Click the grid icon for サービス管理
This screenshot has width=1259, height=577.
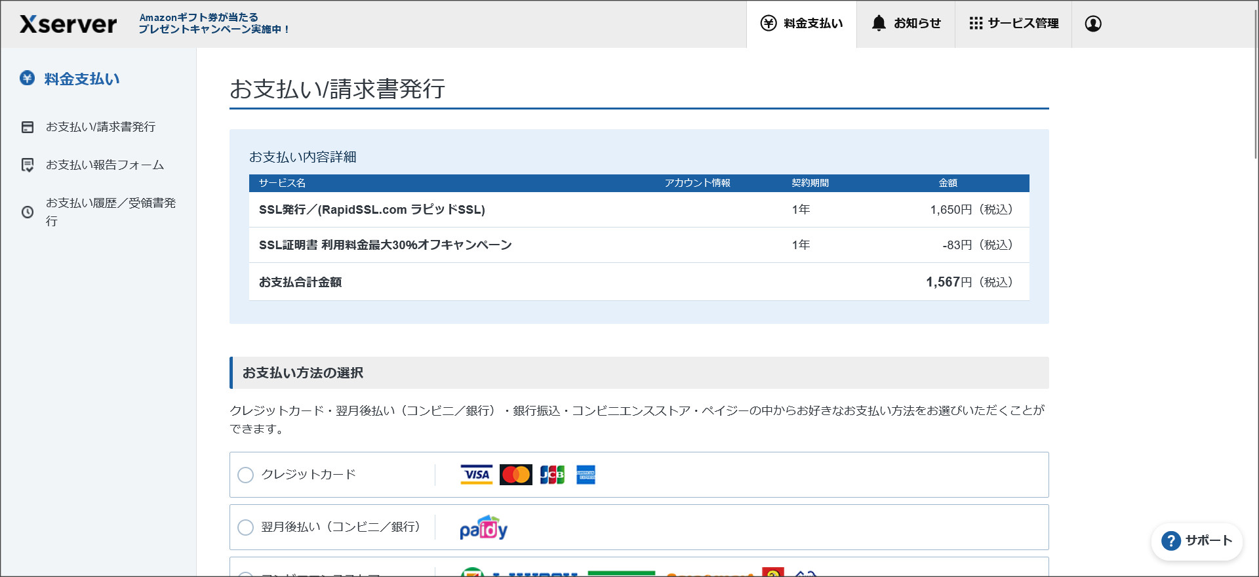(x=976, y=24)
